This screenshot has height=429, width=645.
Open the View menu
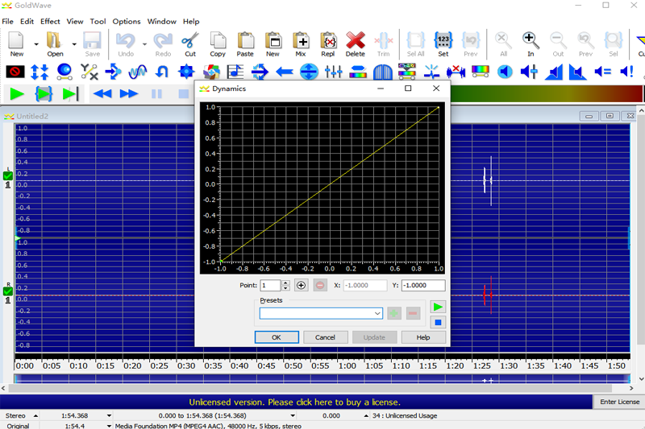coord(75,22)
